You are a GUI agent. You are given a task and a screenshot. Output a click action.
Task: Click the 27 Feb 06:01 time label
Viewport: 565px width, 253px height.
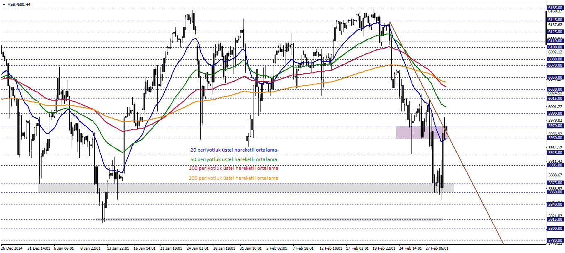[437, 248]
